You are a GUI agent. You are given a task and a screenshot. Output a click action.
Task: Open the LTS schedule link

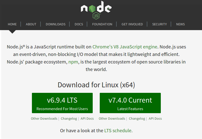point(118,131)
